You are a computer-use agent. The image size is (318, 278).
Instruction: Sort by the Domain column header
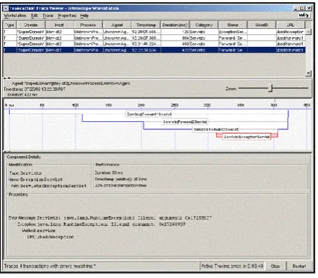(x=31, y=25)
